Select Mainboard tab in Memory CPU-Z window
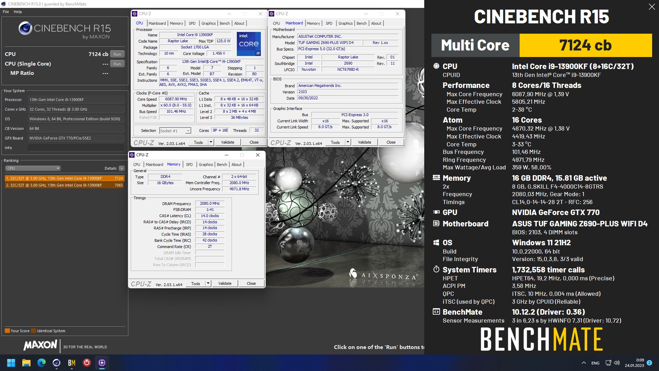Screen dimensions: 659x371 (x=154, y=165)
